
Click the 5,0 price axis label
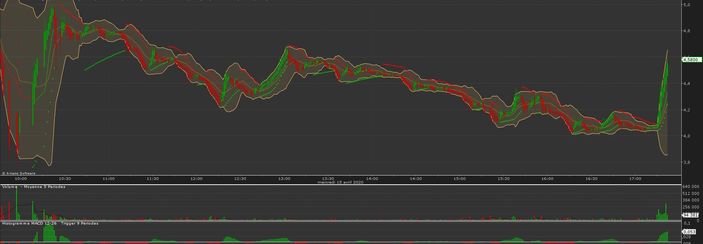pyautogui.click(x=686, y=5)
